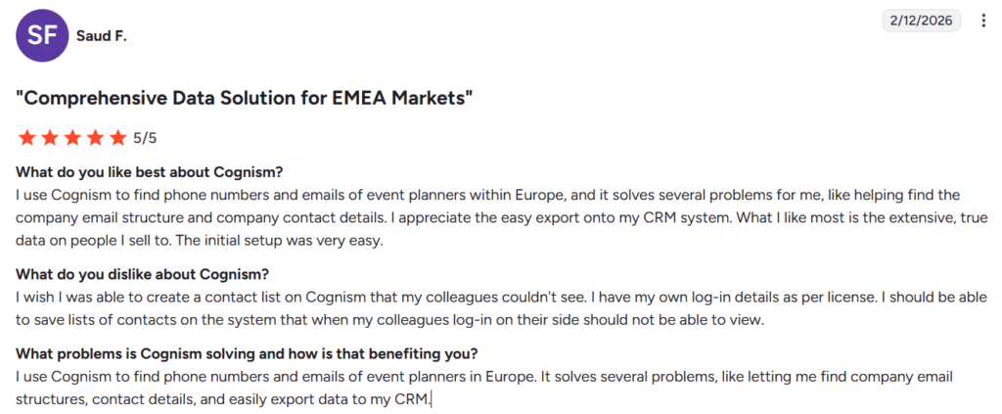Viewport: 1002px width, 414px height.
Task: Click the 'What do you like best' heading
Action: 149,172
